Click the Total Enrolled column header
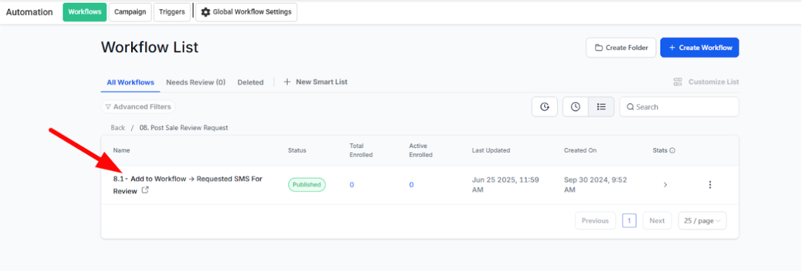The height and width of the screenshot is (271, 804). click(x=361, y=150)
